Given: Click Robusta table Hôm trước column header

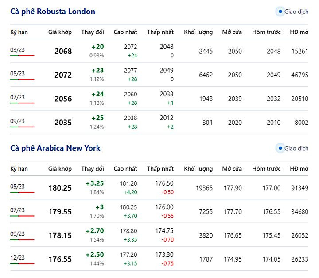Looking at the screenshot, I should [x=266, y=32].
